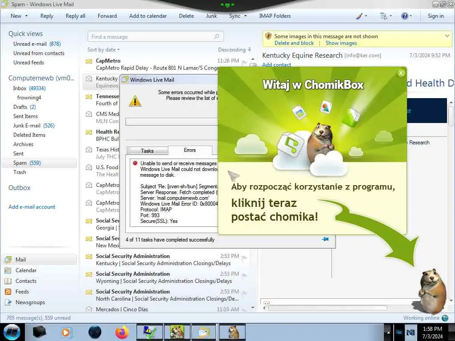455x341 pixels.
Task: Click envelope icon of North Carolina message
Action: [x=89, y=292]
